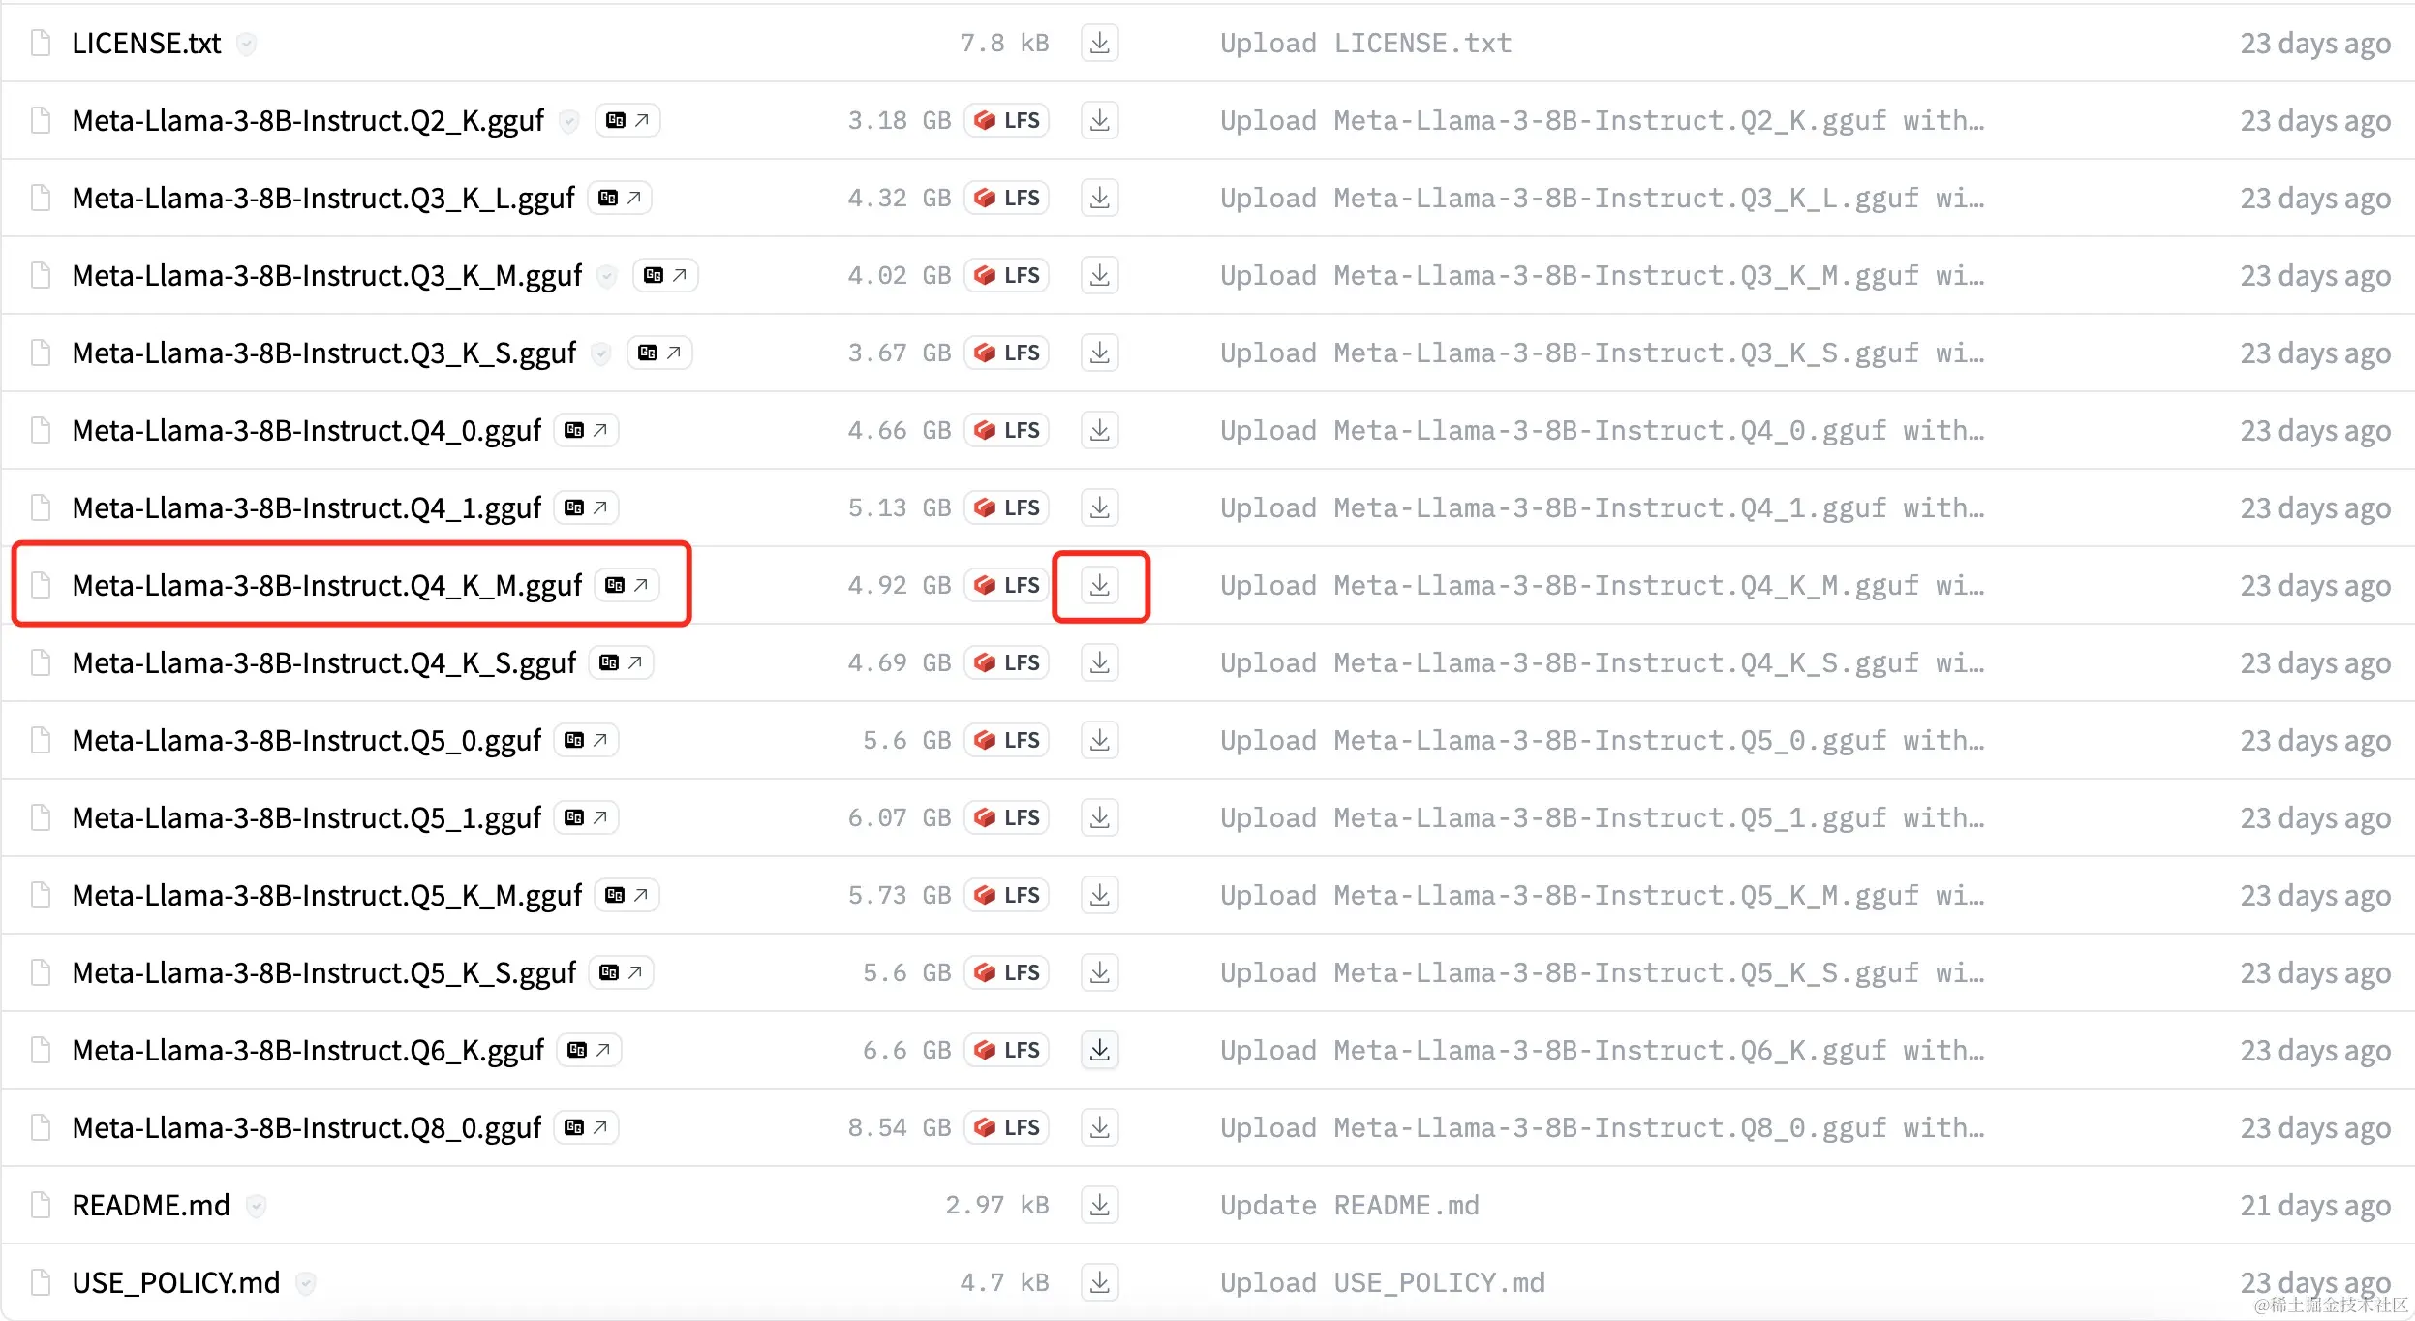Download LICENSE.txt via its download icon

pyautogui.click(x=1099, y=43)
